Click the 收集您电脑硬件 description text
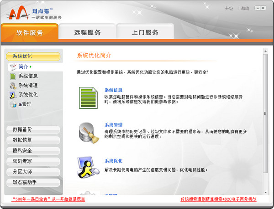The width and height of the screenshot is (274, 209). pyautogui.click(x=174, y=99)
